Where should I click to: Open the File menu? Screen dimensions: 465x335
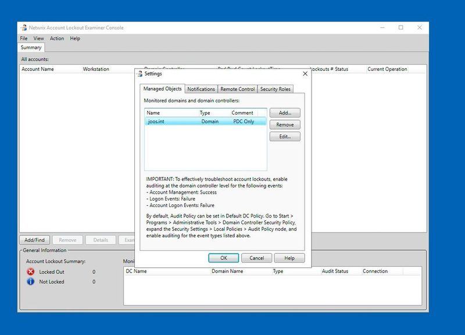click(24, 39)
